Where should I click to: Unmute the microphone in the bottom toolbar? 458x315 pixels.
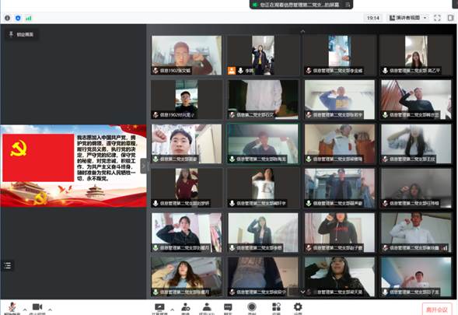click(12, 307)
